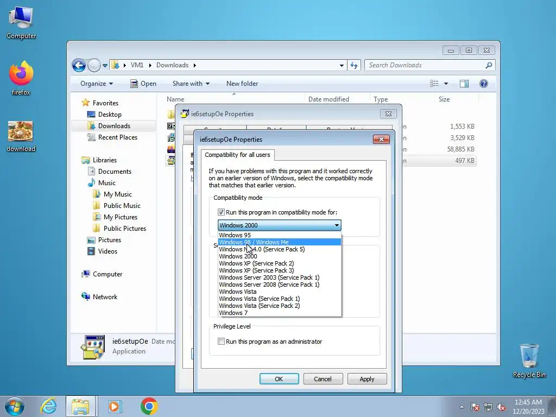This screenshot has width=556, height=417.
Task: Open the clock showing 12:45 AM
Action: pos(528,406)
